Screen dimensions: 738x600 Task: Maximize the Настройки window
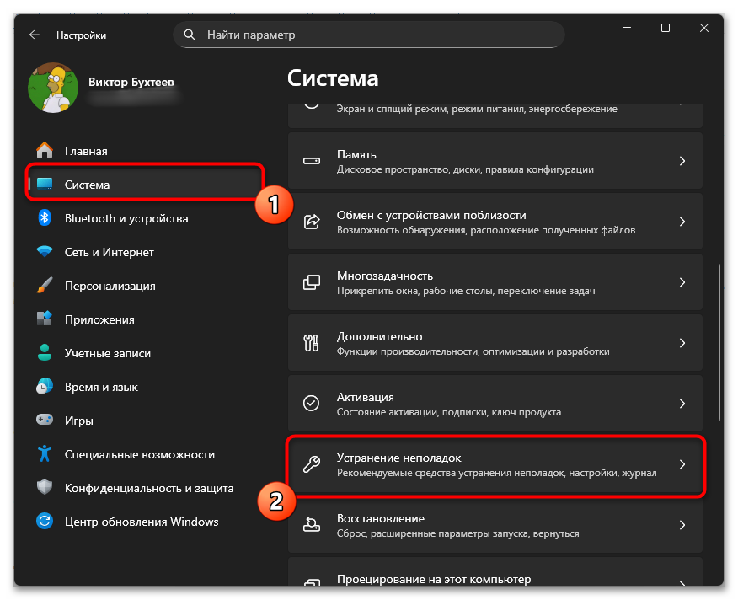point(666,29)
